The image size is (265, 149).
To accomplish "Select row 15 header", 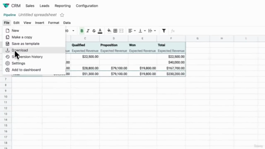I will tap(6, 125).
